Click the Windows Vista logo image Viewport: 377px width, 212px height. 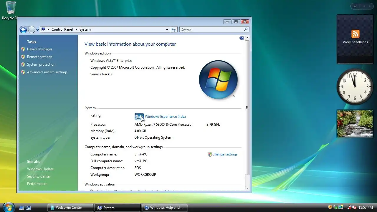[218, 80]
